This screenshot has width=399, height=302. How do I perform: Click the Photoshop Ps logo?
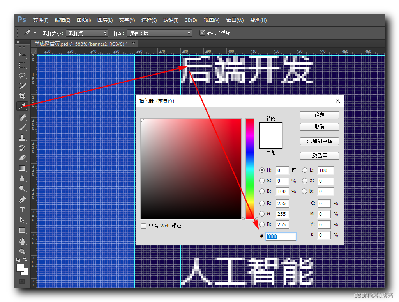click(x=22, y=20)
